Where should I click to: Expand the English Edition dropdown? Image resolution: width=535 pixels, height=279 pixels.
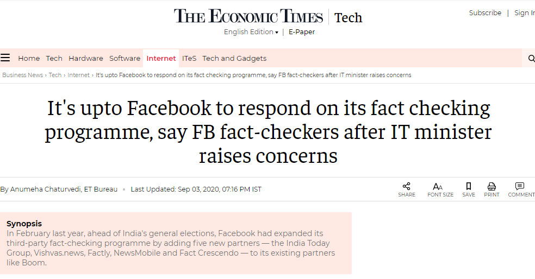tap(251, 31)
